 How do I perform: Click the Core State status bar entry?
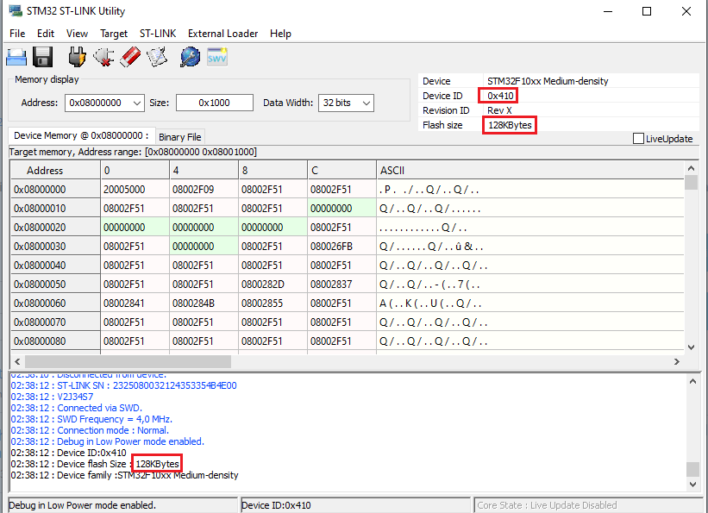tap(588, 505)
